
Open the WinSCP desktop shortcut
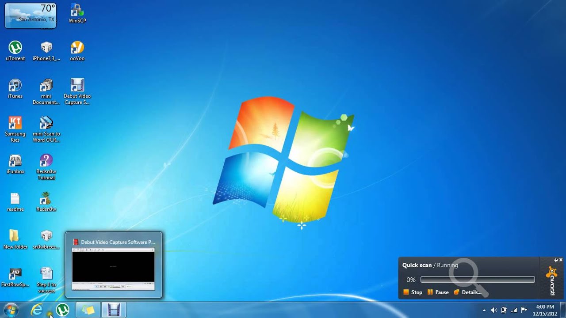(x=77, y=13)
